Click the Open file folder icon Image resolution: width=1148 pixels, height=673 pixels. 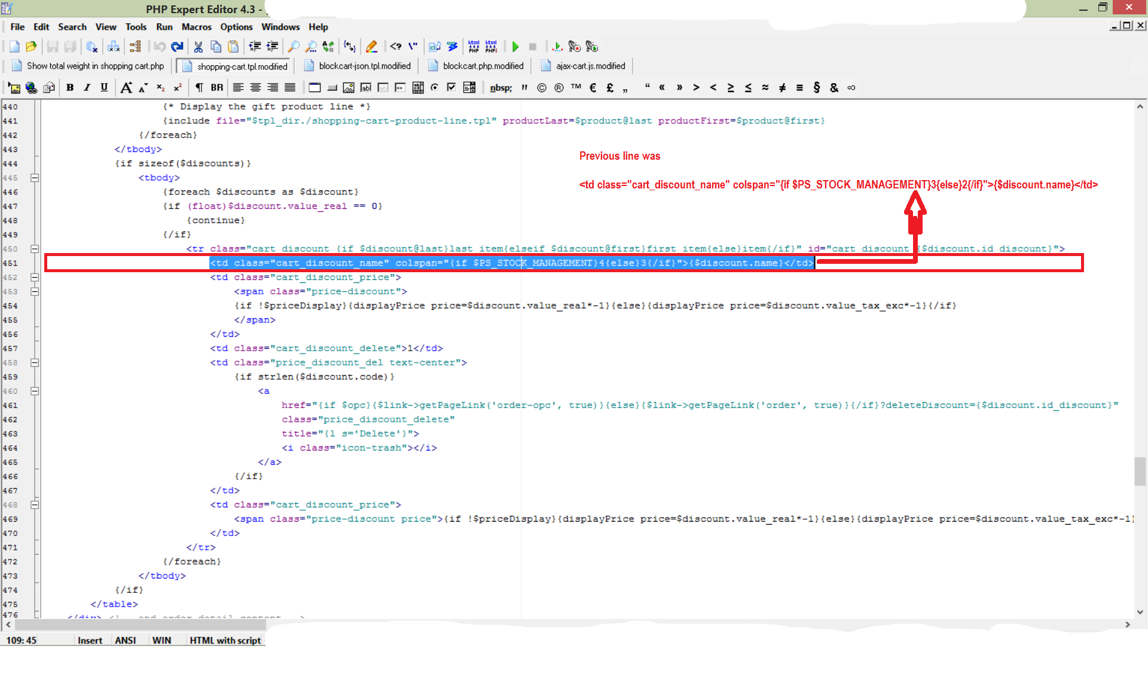(31, 47)
